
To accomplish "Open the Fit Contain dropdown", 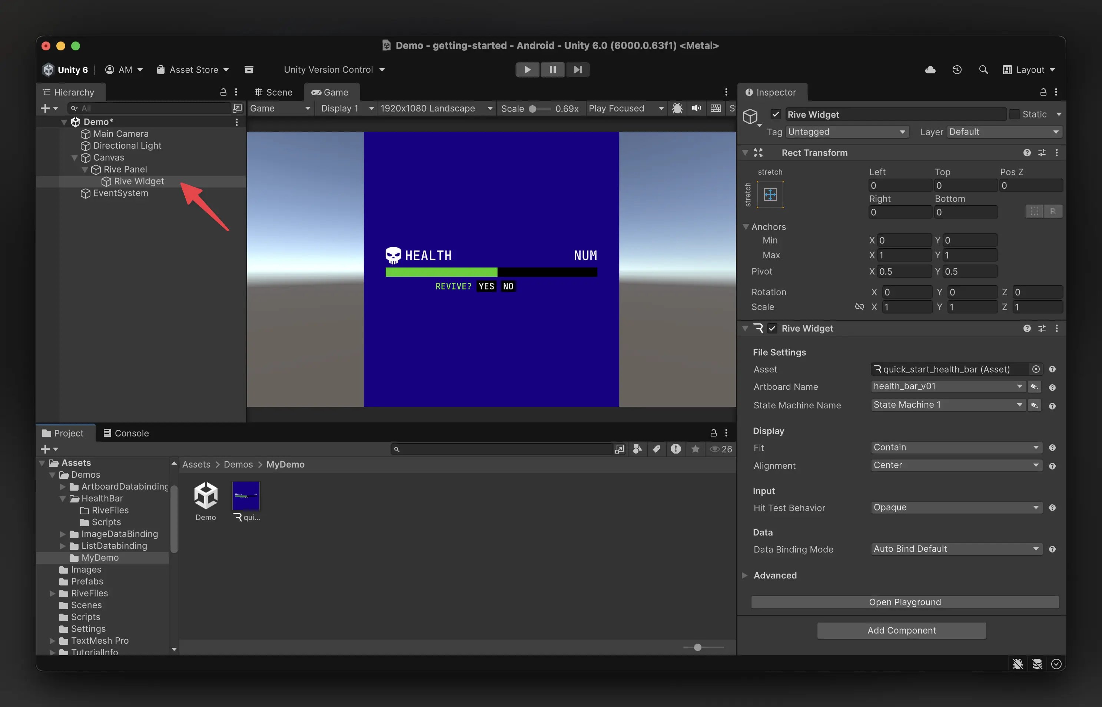I will (956, 447).
